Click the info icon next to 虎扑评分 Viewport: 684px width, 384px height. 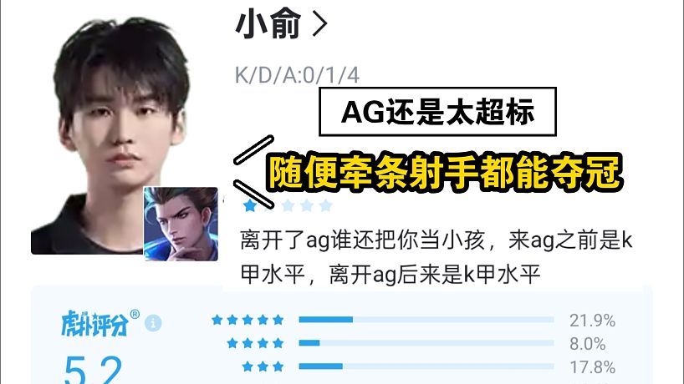(153, 323)
